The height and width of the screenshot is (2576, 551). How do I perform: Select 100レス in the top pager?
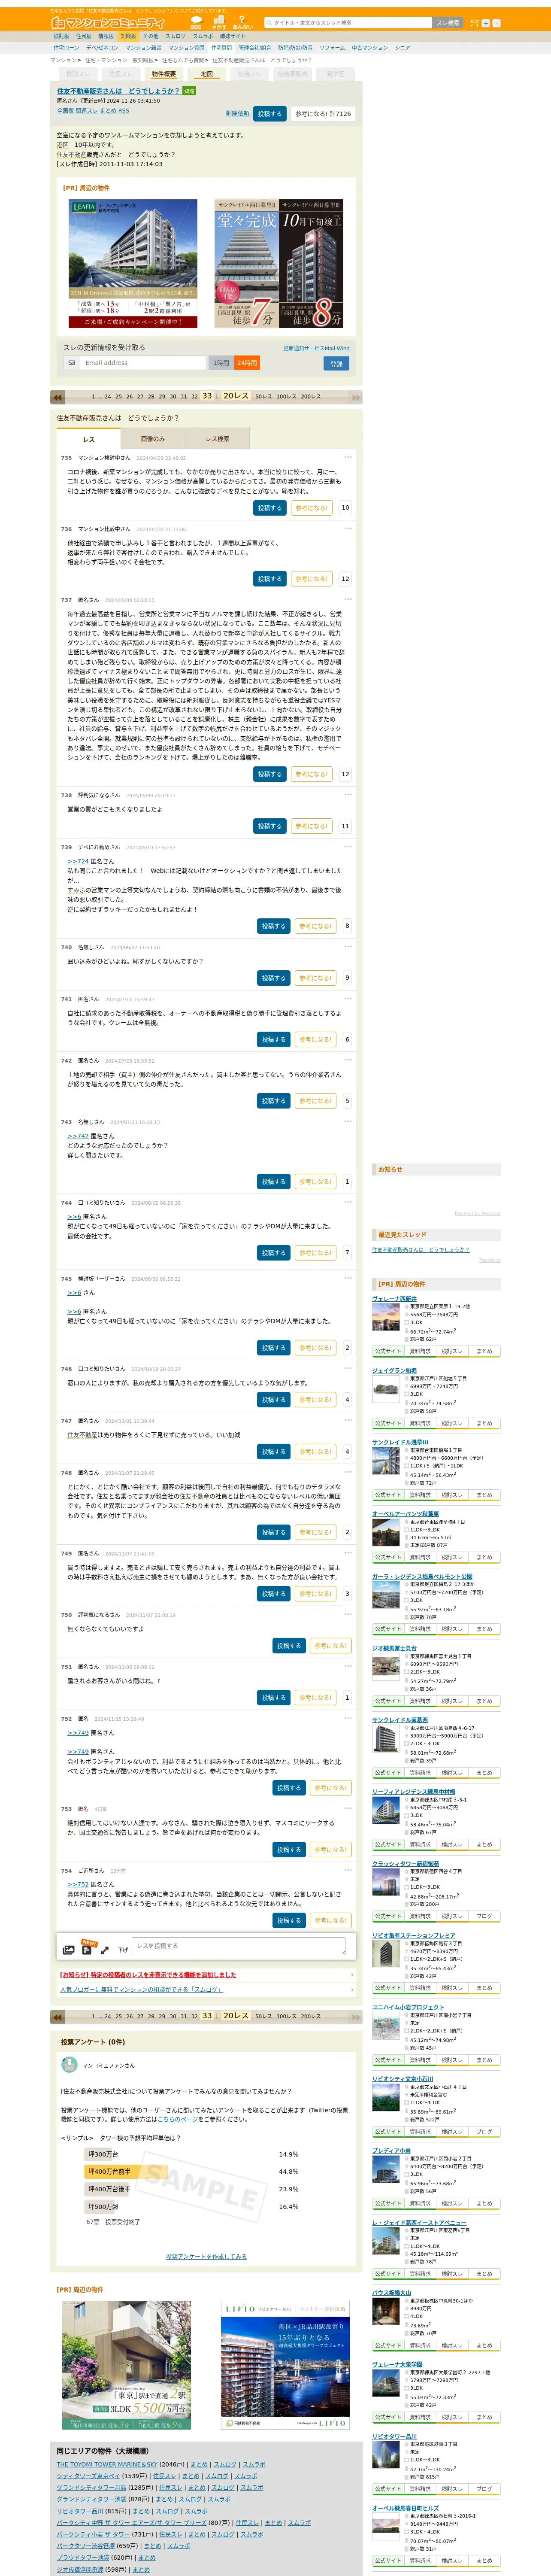[286, 397]
